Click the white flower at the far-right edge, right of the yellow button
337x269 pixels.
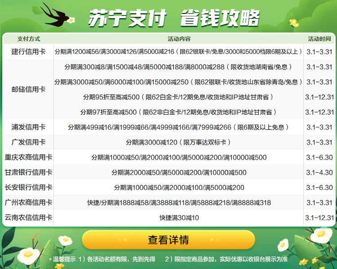click(320, 234)
